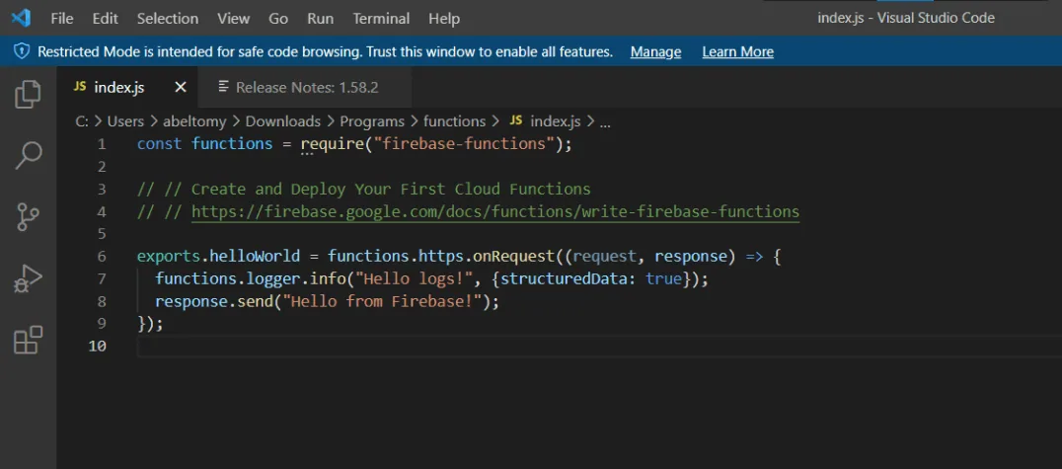This screenshot has height=469, width=1062.
Task: Click the Restricted Mode shield icon
Action: point(22,51)
